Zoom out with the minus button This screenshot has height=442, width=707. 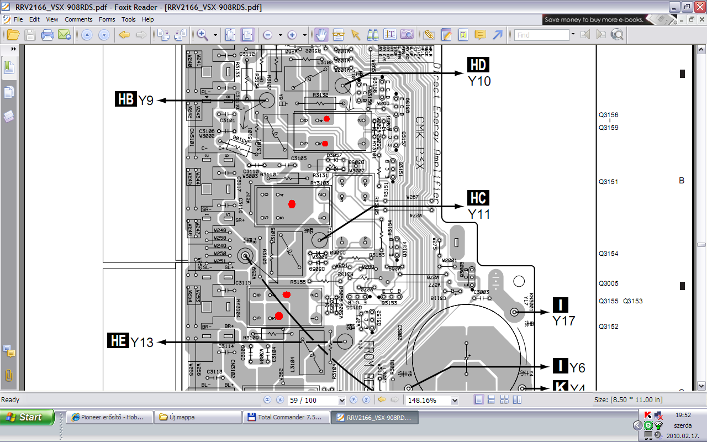pos(268,35)
